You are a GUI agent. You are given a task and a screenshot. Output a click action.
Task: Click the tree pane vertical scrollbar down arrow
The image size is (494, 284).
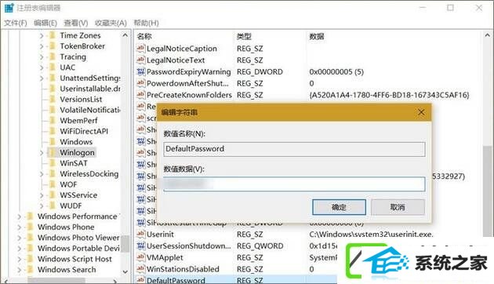coord(125,271)
